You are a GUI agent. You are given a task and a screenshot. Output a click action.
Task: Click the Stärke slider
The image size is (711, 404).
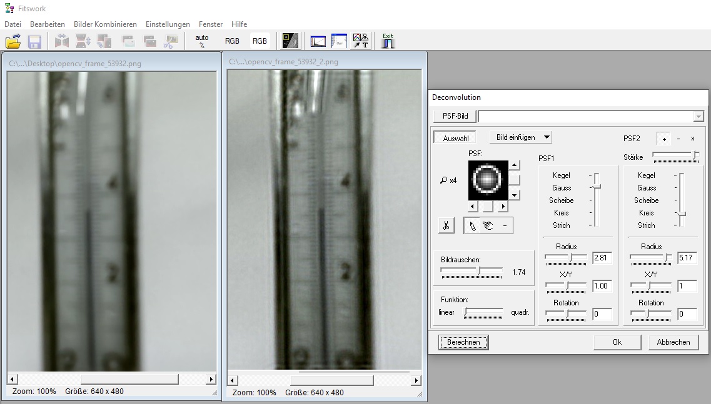(675, 156)
